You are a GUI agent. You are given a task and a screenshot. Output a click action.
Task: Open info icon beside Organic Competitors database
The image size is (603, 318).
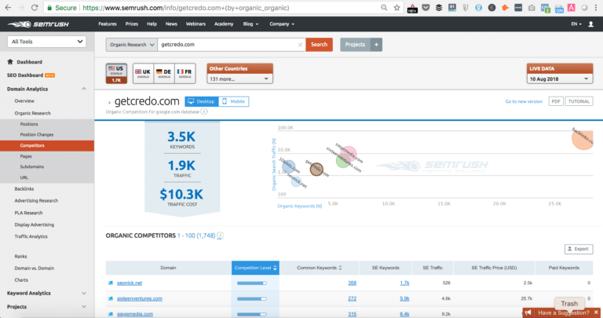tap(204, 111)
